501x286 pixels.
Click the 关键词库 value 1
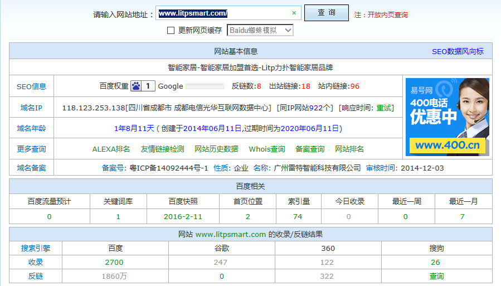(118, 217)
